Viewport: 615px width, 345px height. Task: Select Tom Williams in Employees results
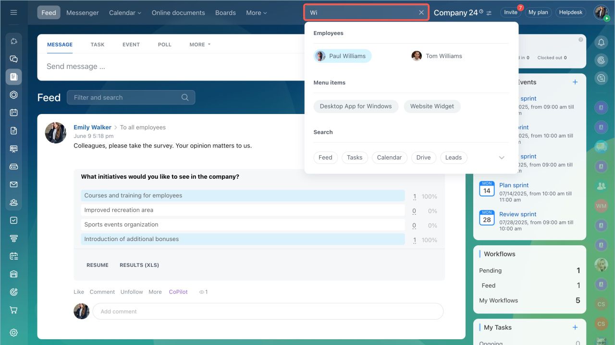437,56
